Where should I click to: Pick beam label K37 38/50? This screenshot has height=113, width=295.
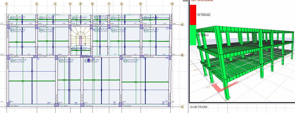click(x=64, y=106)
